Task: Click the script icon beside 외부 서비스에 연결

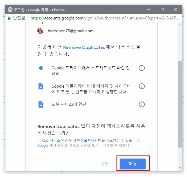Action: click(x=41, y=105)
